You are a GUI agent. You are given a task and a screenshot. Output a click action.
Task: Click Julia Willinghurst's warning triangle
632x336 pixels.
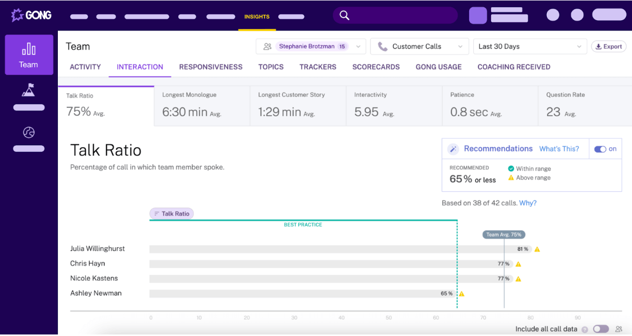tap(537, 249)
